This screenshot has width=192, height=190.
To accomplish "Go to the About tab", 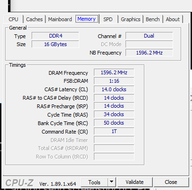I will [173, 19].
